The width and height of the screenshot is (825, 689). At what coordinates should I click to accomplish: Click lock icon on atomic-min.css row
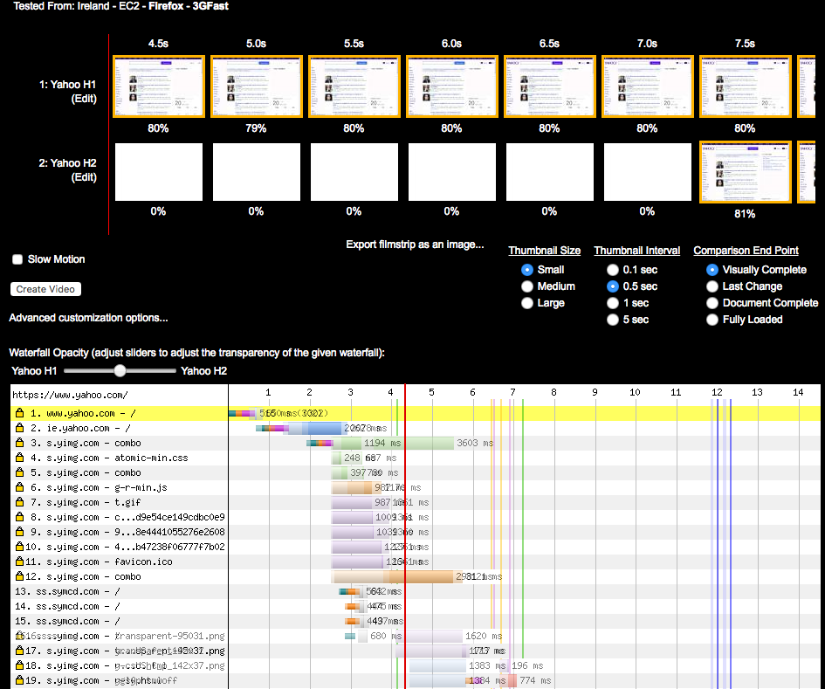pyautogui.click(x=19, y=458)
